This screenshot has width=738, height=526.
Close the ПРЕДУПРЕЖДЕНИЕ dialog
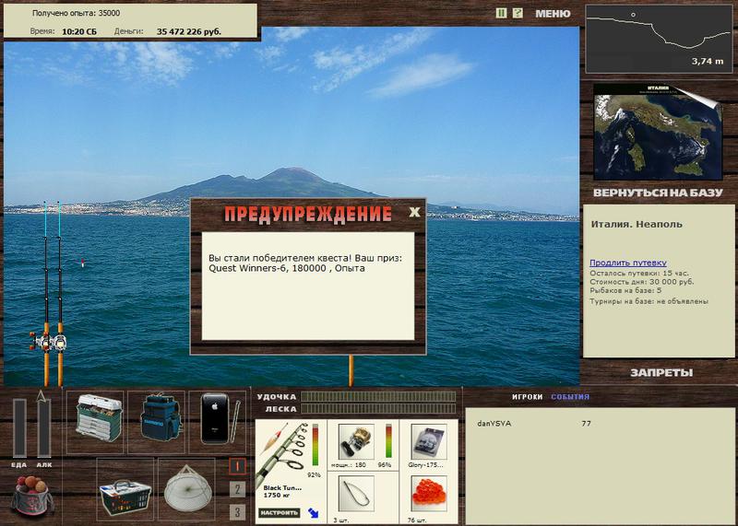coord(414,212)
